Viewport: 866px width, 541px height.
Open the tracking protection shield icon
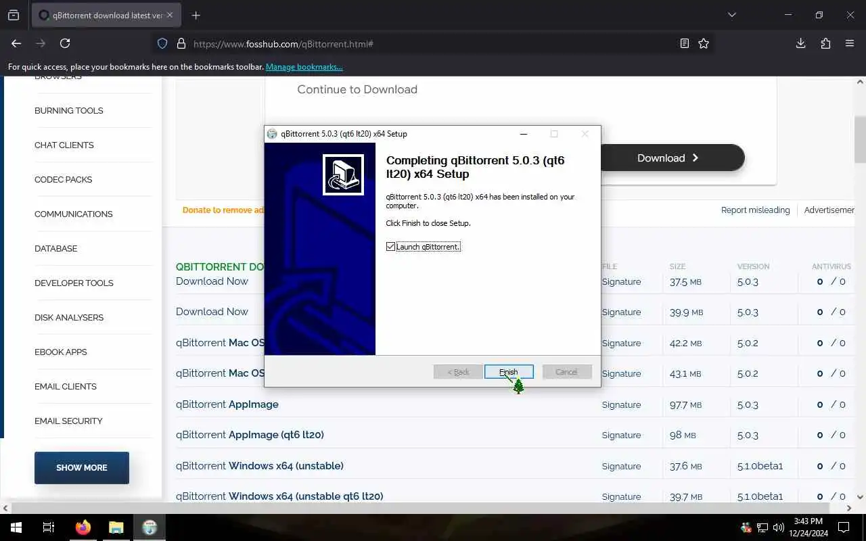coord(162,43)
